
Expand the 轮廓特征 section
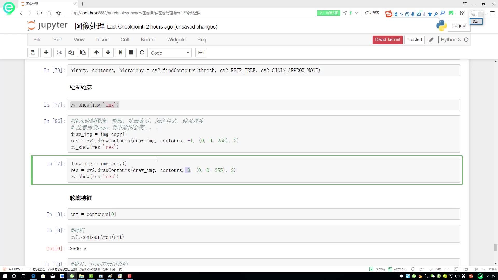point(81,198)
